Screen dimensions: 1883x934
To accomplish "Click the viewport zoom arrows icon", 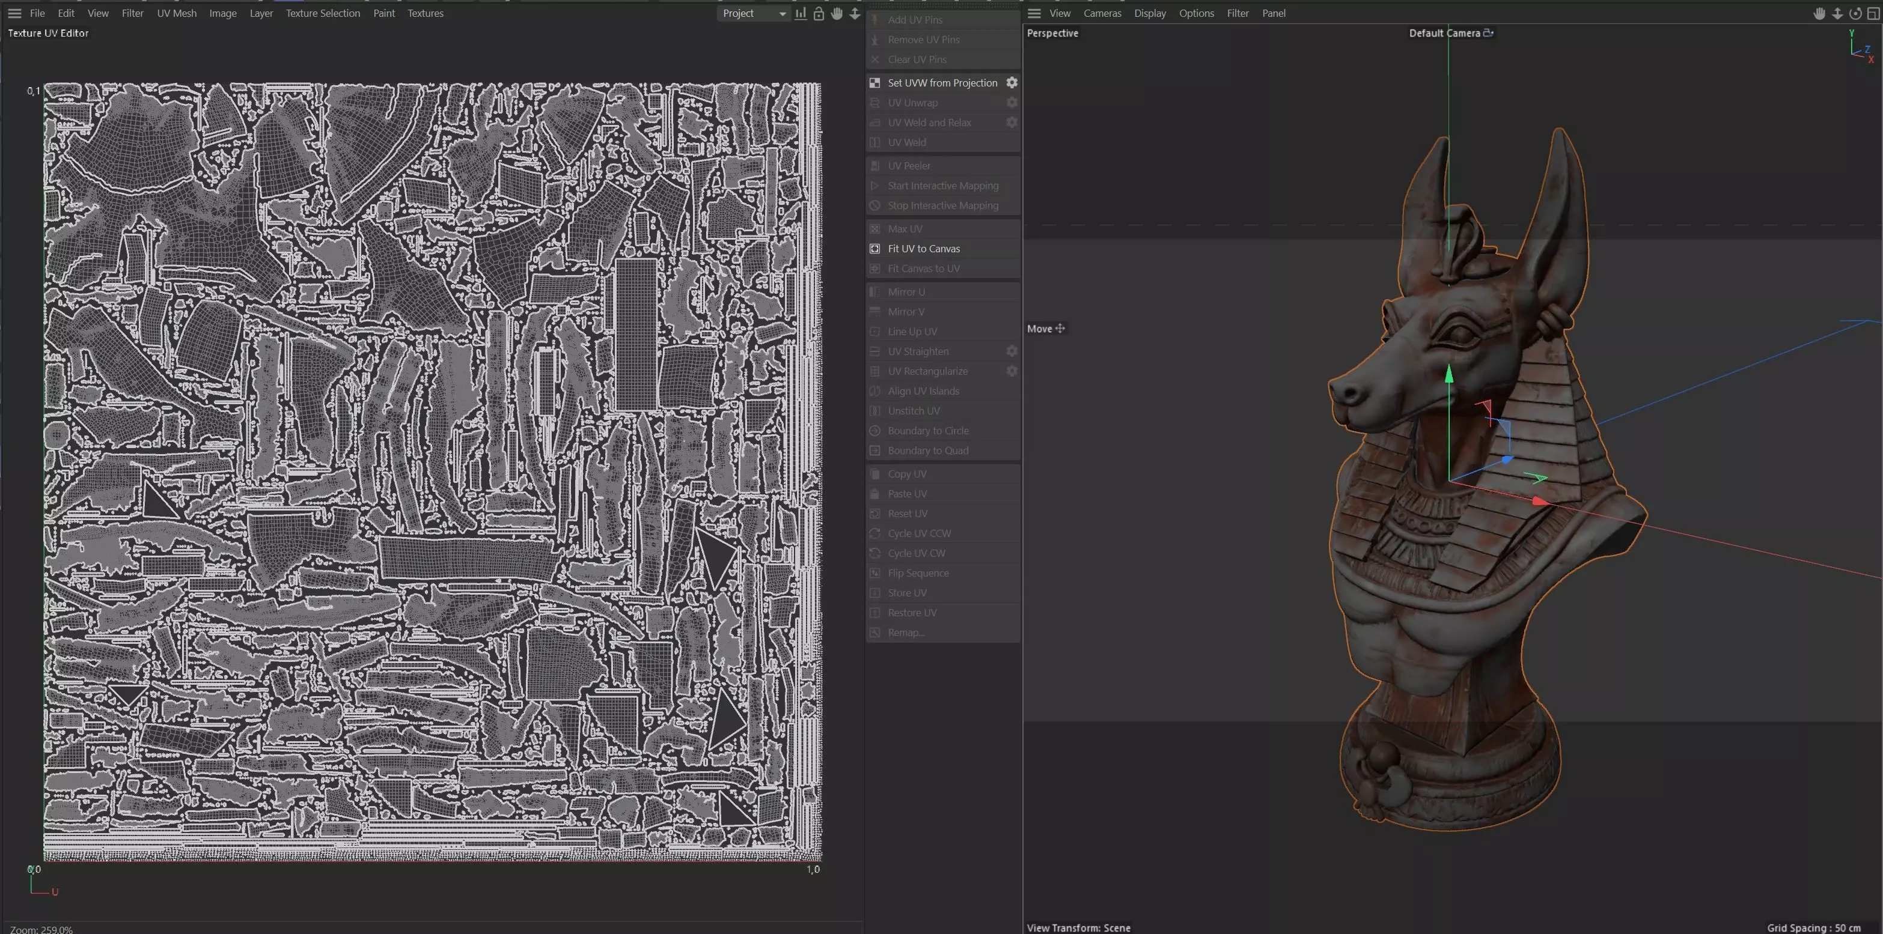I will (1837, 14).
